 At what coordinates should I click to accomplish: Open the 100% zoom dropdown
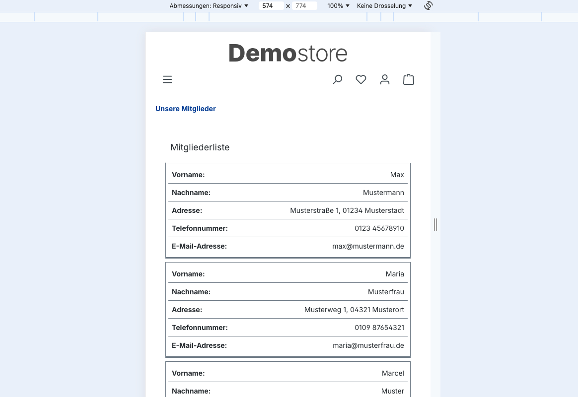pos(338,6)
